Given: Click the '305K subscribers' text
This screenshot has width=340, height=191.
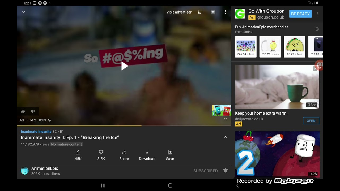Looking at the screenshot, I should click(46, 174).
